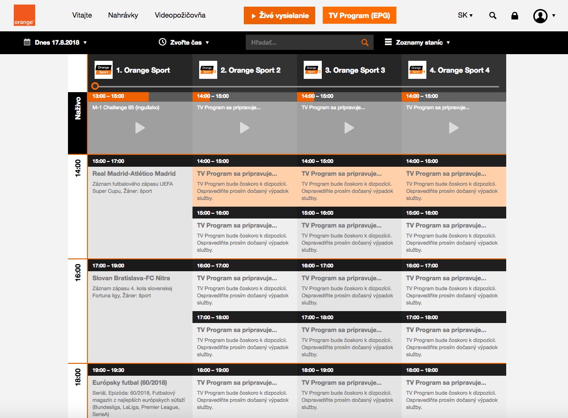Click the clock icon beside Zvoľte čas
Image resolution: width=568 pixels, height=418 pixels.
click(162, 42)
